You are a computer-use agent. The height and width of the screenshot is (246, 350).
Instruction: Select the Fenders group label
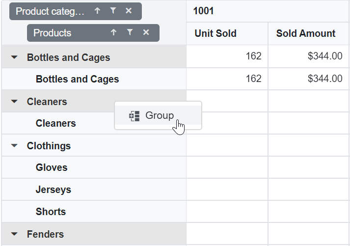click(45, 234)
